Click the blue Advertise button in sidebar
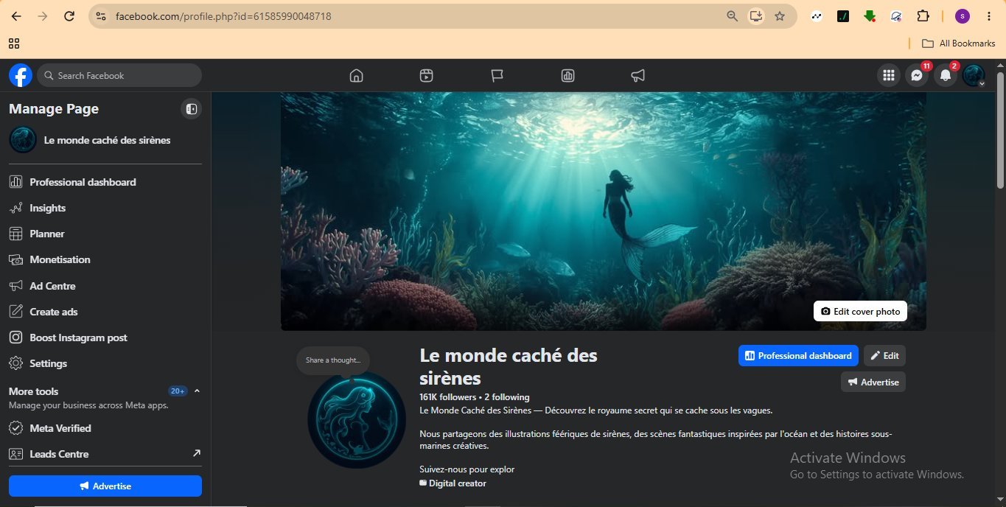This screenshot has height=507, width=1006. [x=105, y=486]
